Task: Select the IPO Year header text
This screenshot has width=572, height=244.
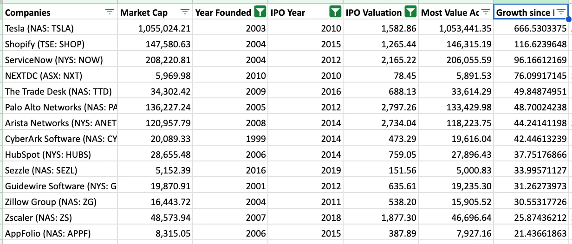Action: click(x=288, y=13)
